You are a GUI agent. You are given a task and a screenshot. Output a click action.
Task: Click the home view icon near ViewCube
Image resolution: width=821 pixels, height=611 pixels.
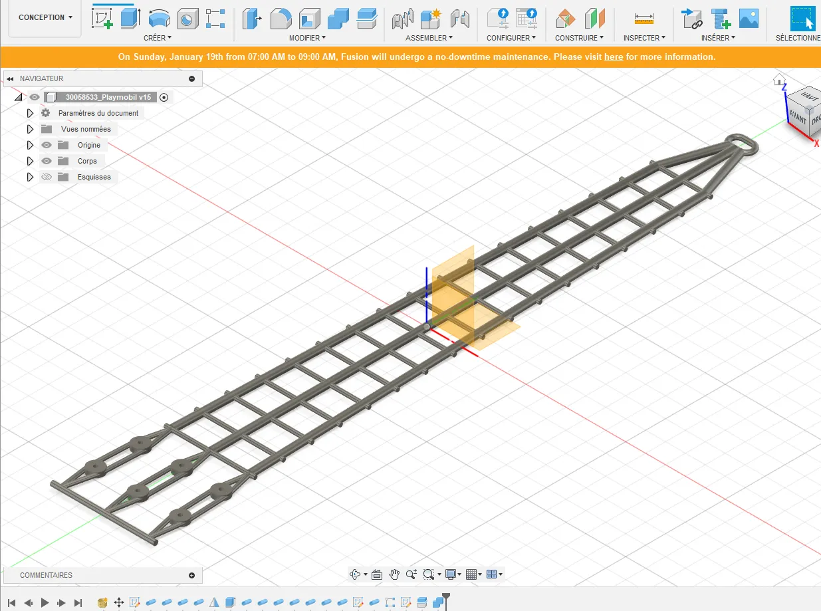780,80
